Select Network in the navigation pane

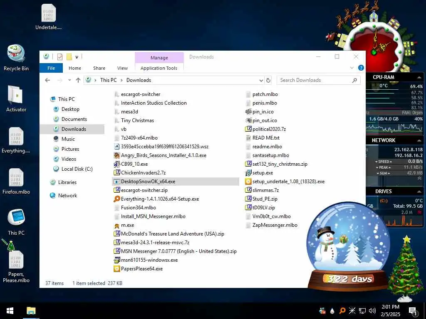(x=67, y=196)
